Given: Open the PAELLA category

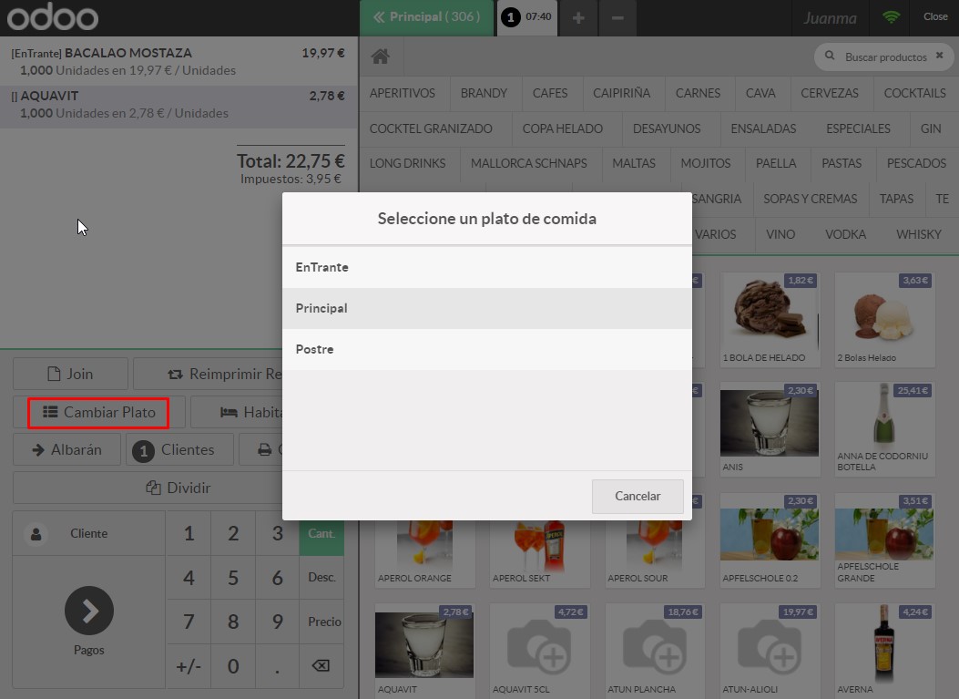Looking at the screenshot, I should [776, 163].
